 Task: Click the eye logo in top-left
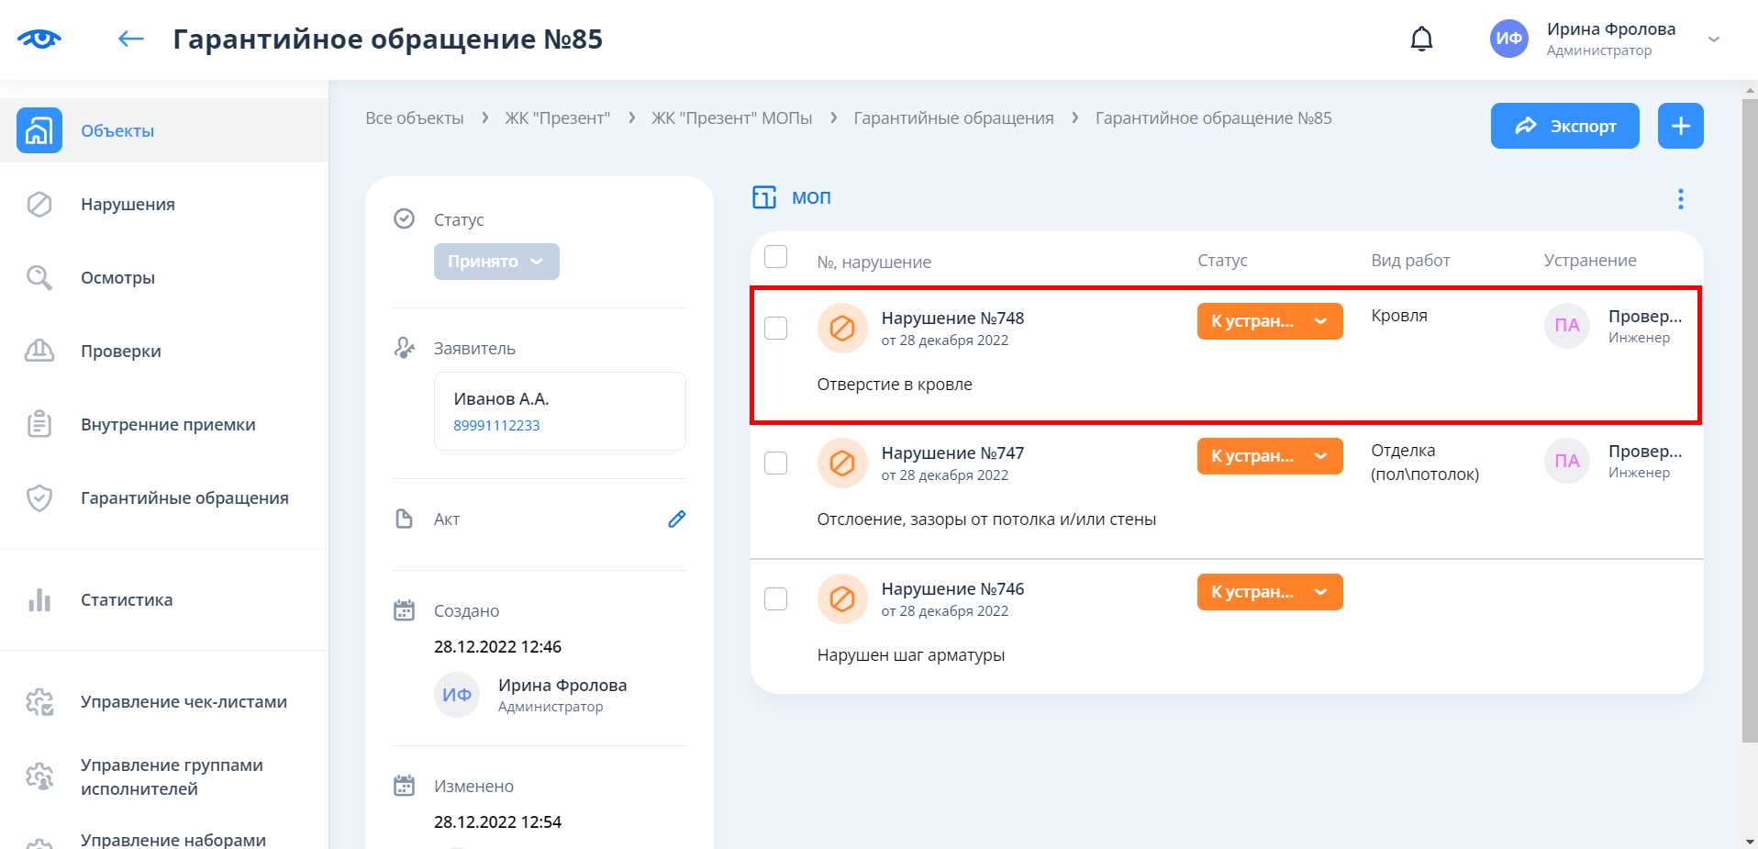pyautogui.click(x=39, y=39)
